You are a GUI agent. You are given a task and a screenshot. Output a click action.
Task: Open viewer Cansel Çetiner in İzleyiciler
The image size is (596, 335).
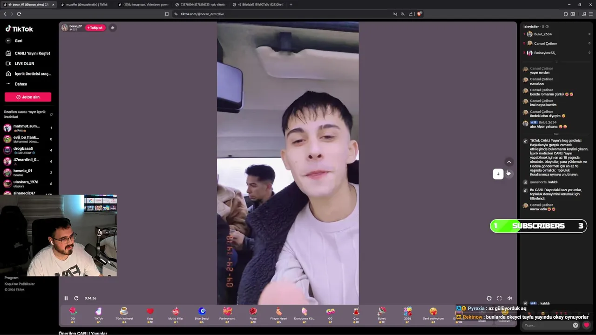tap(545, 44)
